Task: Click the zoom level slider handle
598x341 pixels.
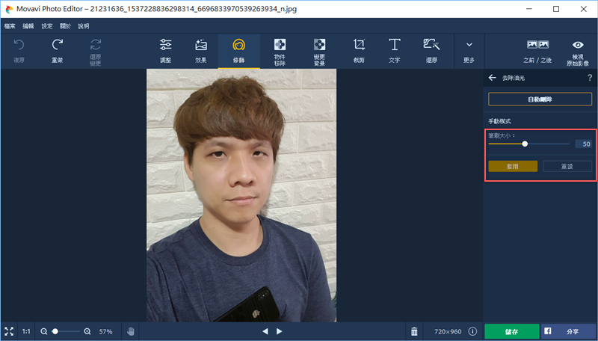Action: 55,331
